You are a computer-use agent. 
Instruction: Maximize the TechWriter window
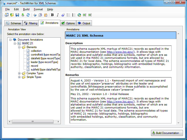point(173,2)
